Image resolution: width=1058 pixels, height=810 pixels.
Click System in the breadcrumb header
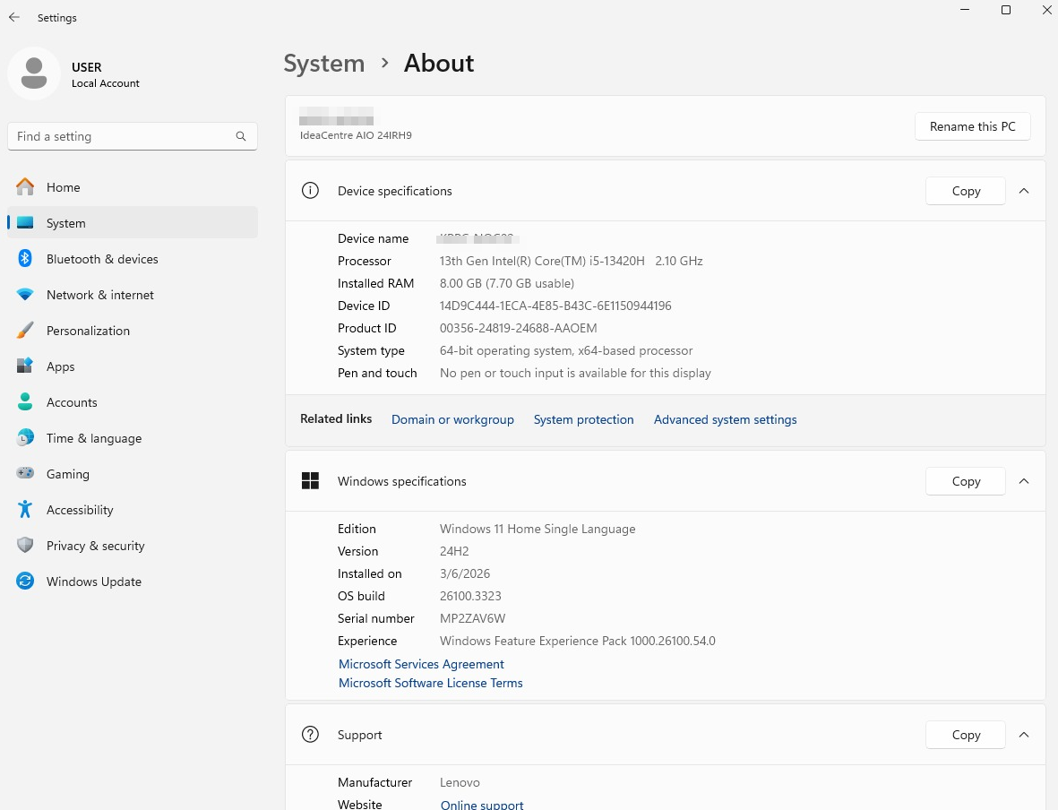tap(324, 64)
